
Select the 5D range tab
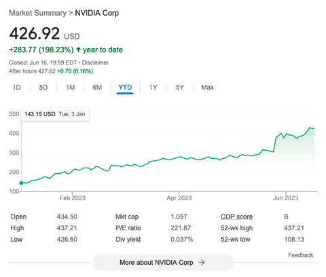pos(43,88)
